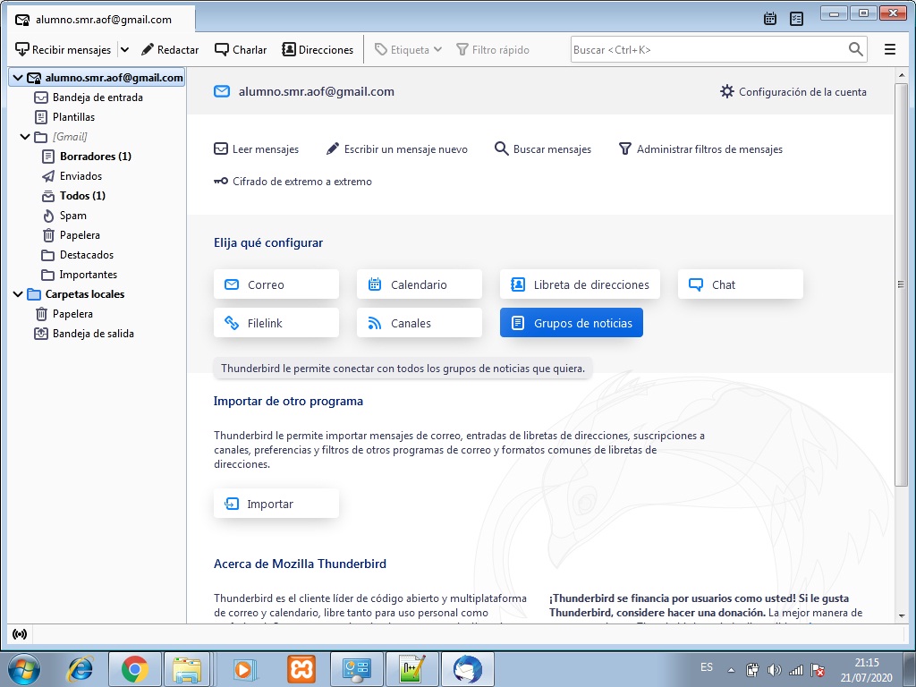Open the Tasks tab icon in title bar
916x687 pixels.
pos(796,19)
